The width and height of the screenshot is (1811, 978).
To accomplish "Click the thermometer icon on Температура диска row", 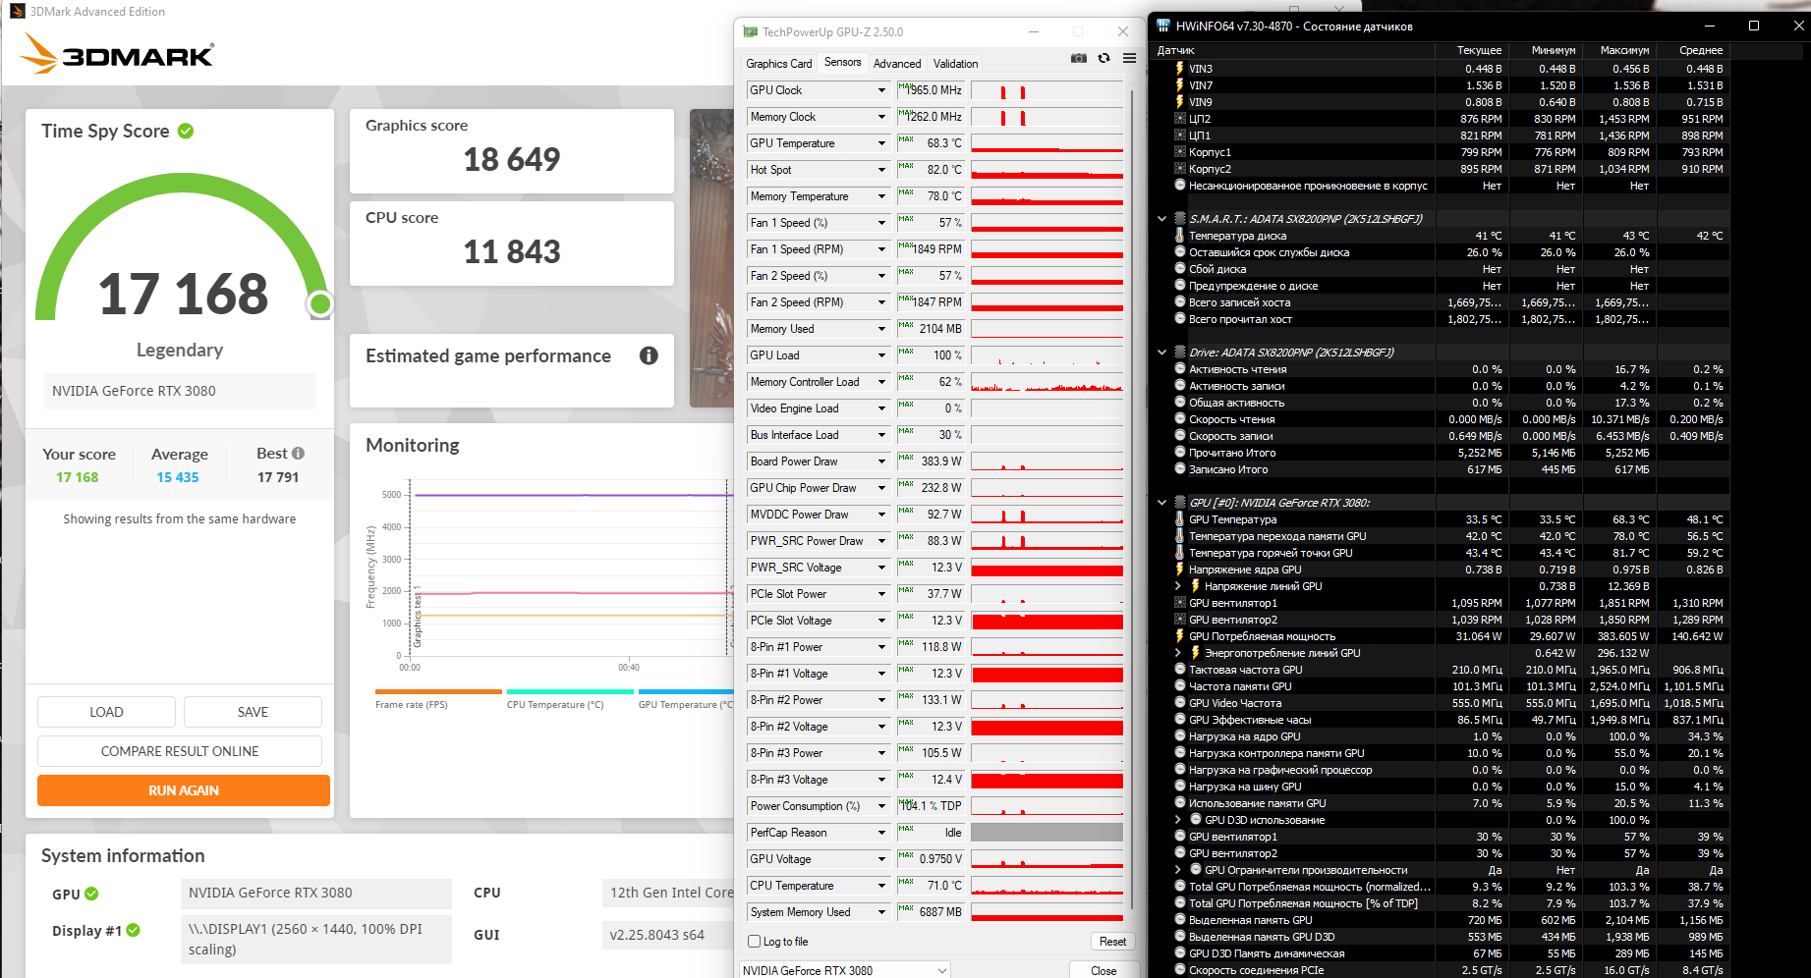I will click(1180, 236).
